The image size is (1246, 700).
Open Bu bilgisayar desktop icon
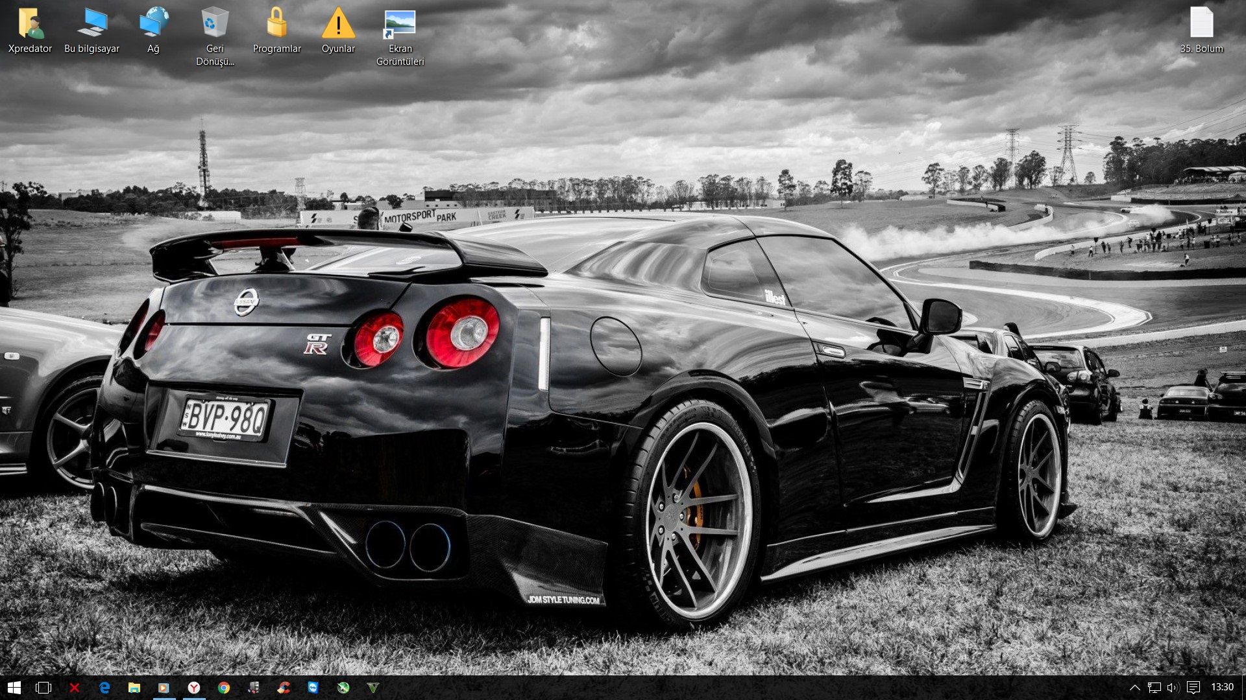click(x=92, y=24)
